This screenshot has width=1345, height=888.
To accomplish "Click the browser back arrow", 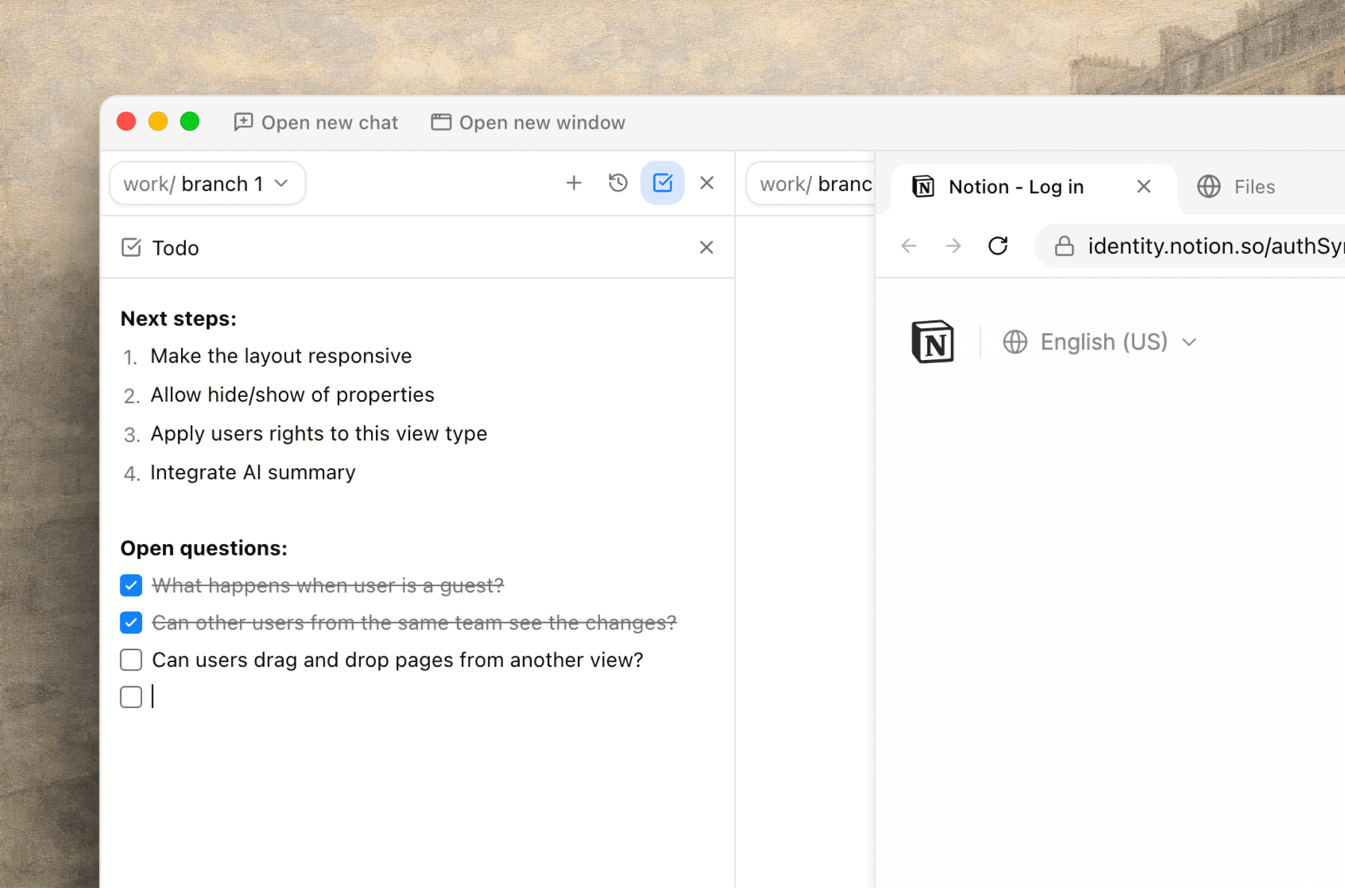I will tap(909, 246).
